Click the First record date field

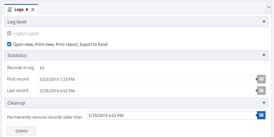click(146, 79)
